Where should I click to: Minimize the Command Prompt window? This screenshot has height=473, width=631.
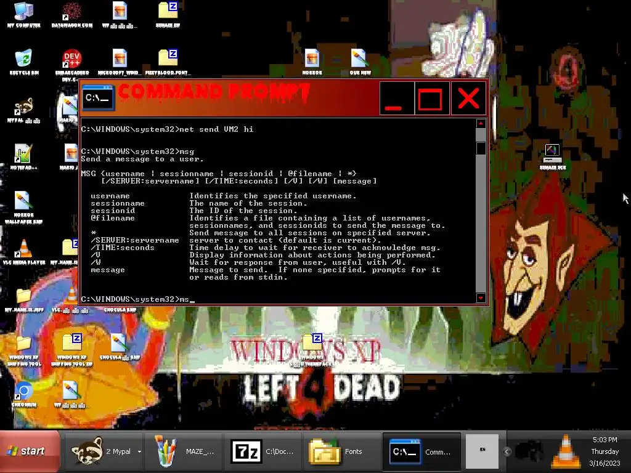coord(396,98)
